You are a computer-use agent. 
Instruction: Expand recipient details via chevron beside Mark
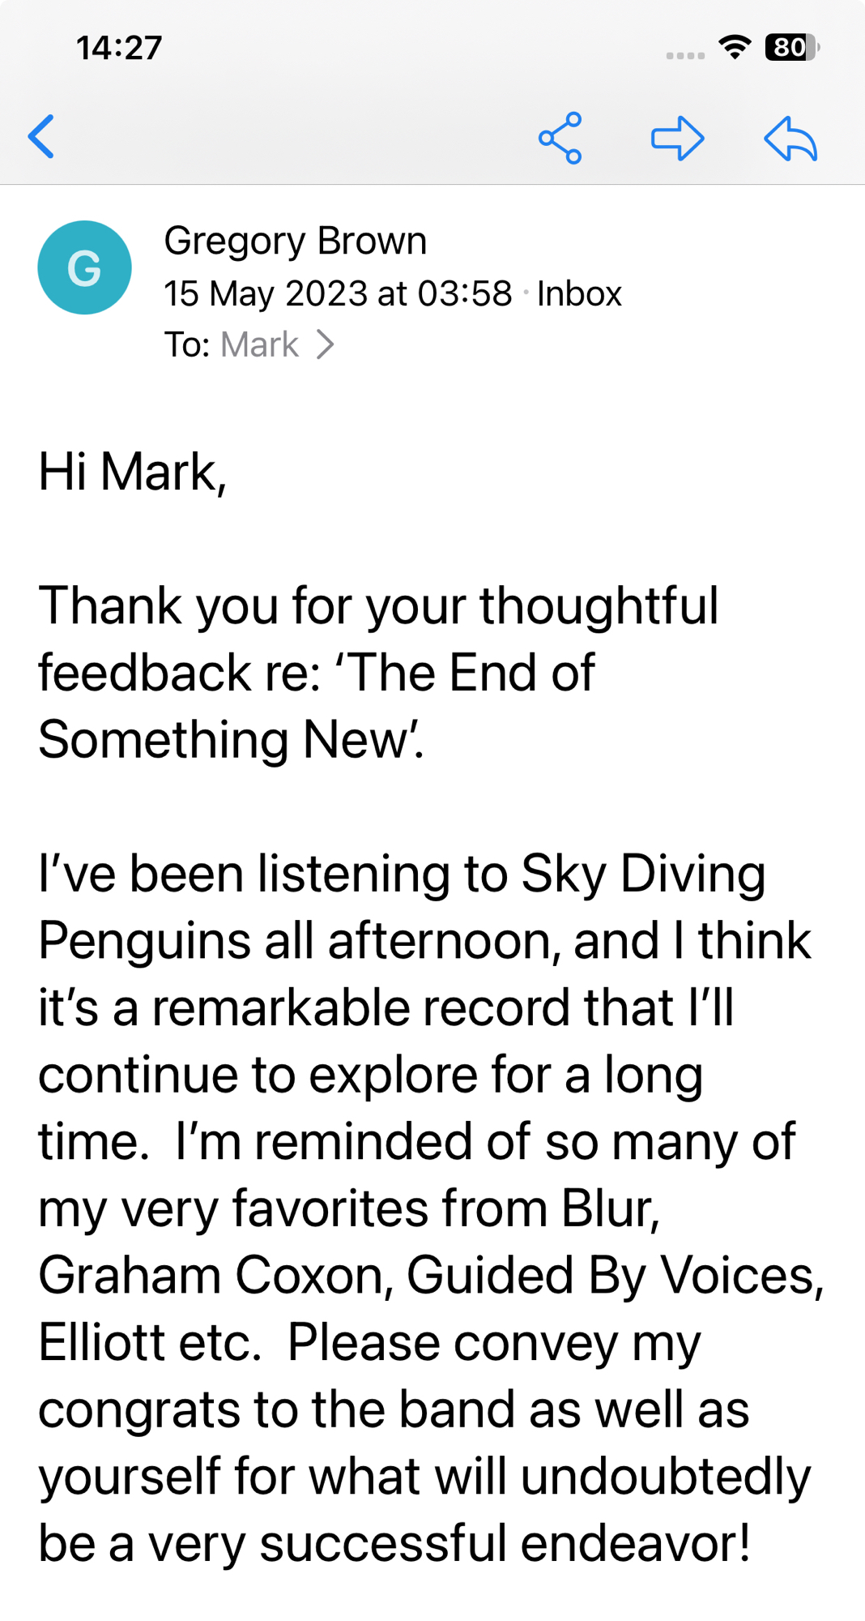[326, 344]
